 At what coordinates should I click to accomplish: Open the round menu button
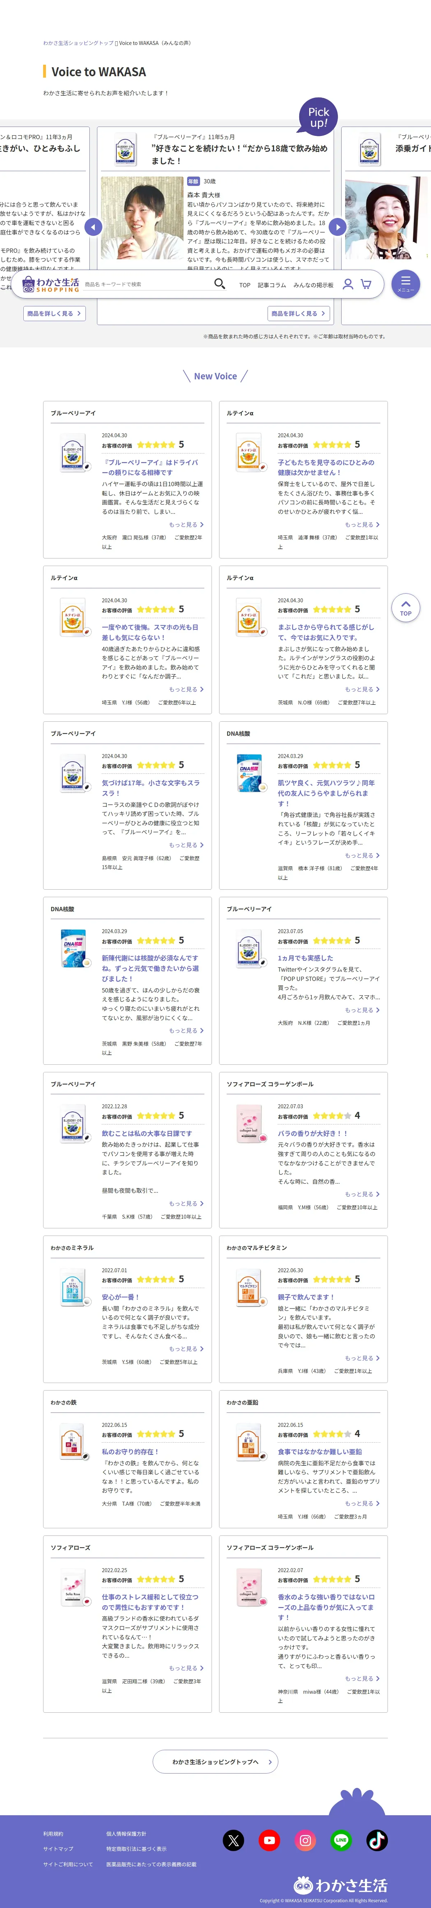[405, 284]
